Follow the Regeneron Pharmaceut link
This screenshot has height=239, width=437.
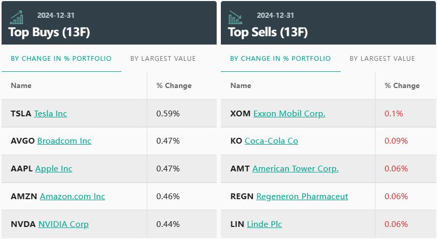(302, 197)
